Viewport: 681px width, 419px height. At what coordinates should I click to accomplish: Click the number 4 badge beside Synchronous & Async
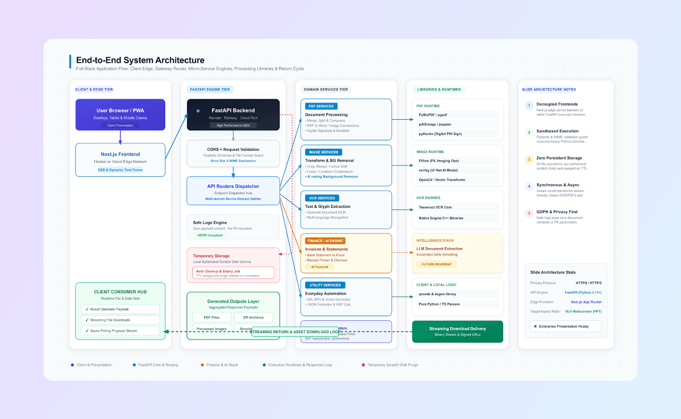(529, 186)
